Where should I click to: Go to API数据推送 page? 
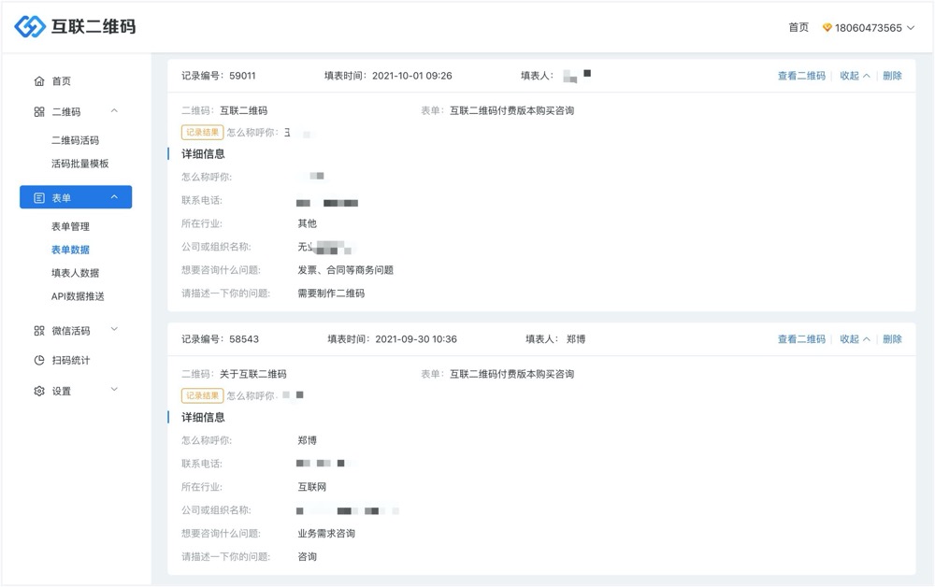click(78, 296)
